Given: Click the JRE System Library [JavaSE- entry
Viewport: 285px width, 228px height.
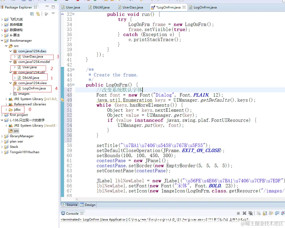Looking at the screenshot, I should [36, 126].
